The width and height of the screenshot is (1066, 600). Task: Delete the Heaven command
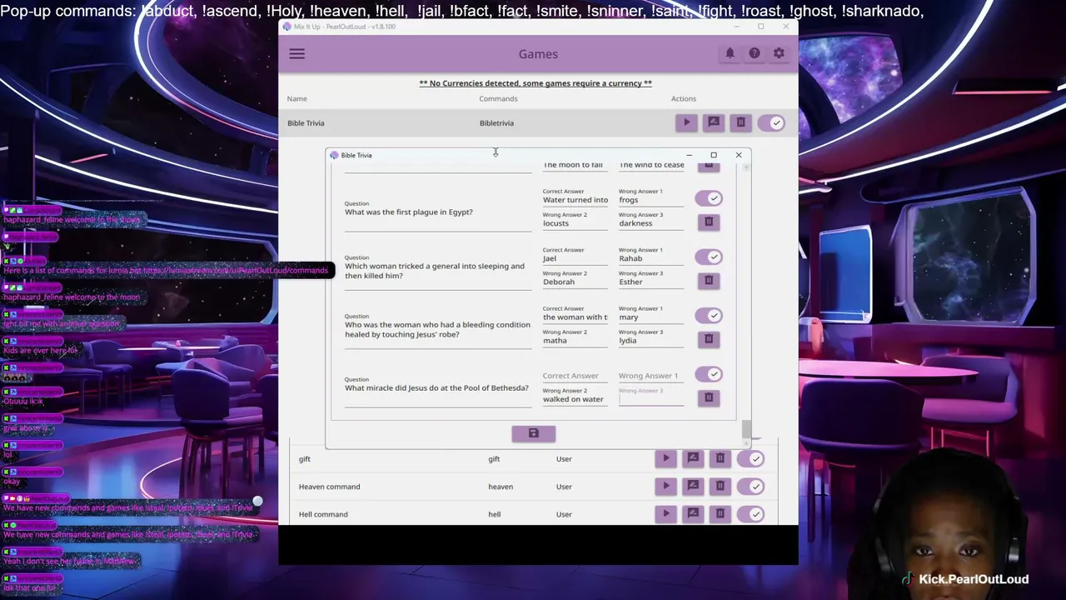point(720,486)
